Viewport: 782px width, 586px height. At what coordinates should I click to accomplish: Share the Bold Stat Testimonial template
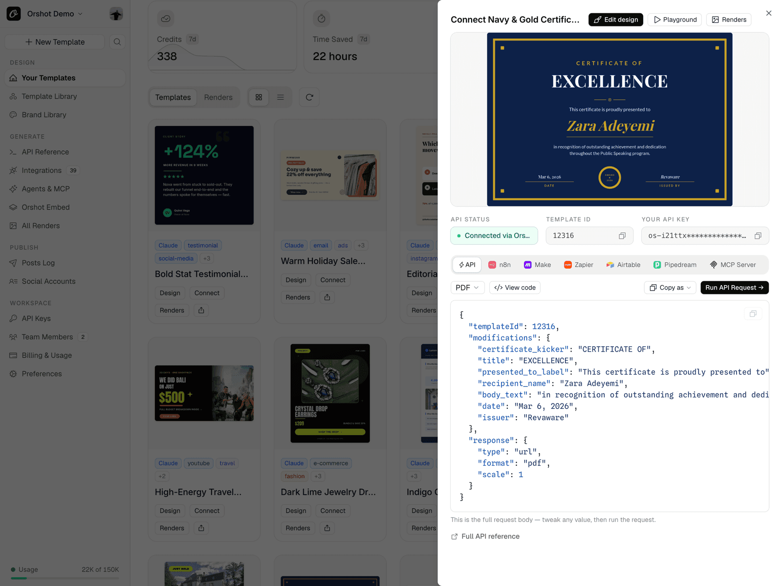point(201,311)
